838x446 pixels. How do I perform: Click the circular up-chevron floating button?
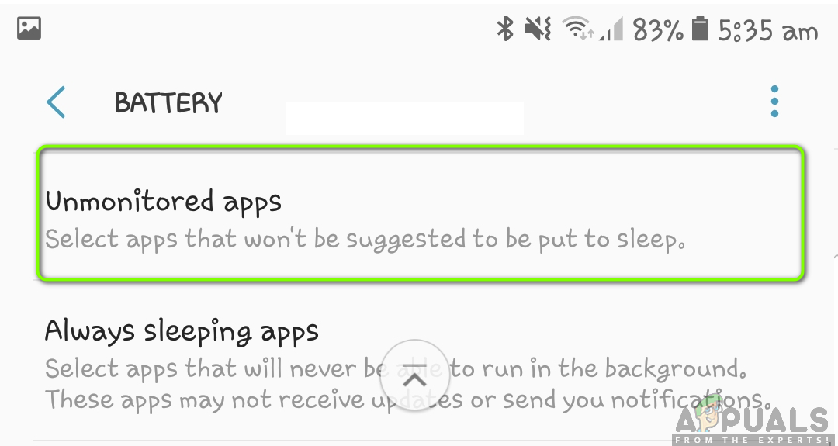[414, 375]
